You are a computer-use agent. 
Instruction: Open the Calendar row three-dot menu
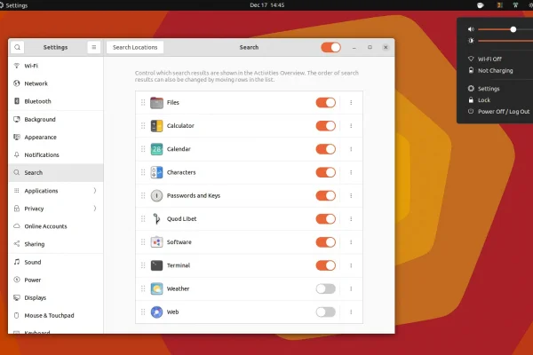coord(351,149)
